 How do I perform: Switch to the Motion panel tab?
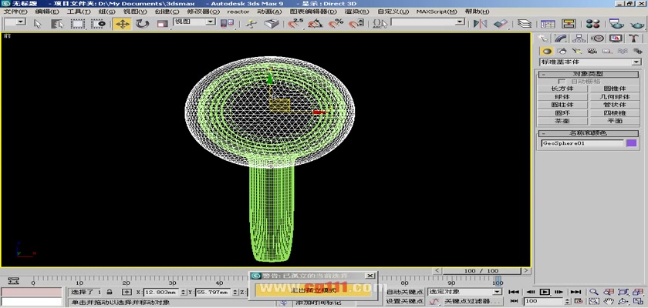pyautogui.click(x=597, y=38)
